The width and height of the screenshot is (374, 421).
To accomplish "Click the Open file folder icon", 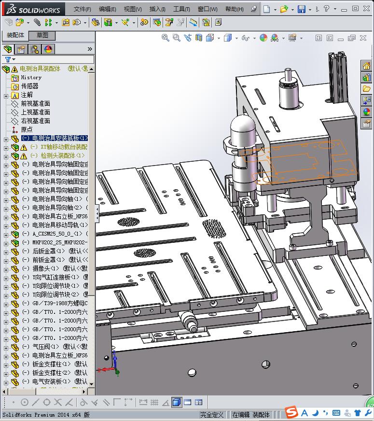I will click(x=284, y=9).
